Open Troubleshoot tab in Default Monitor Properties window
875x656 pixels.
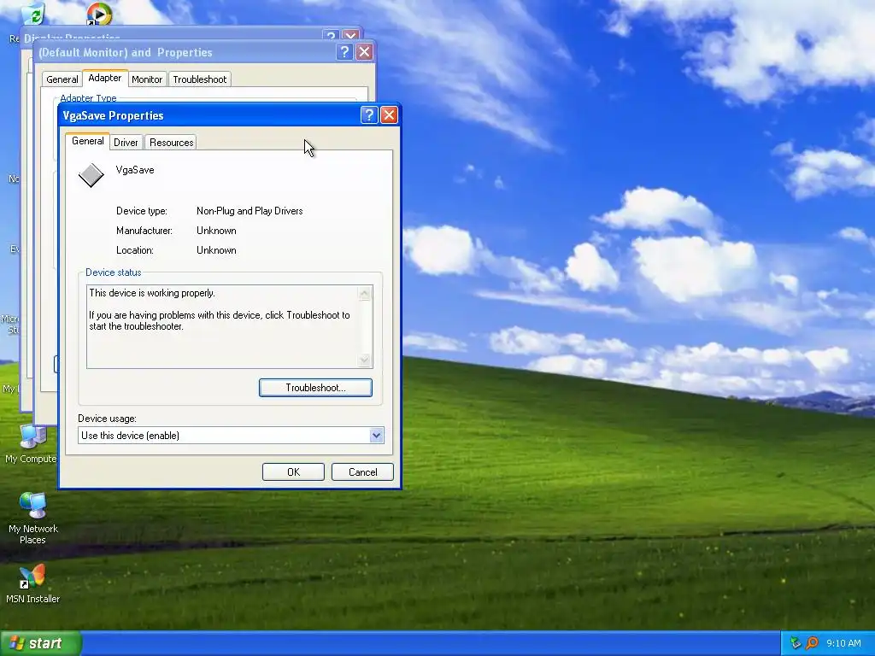click(200, 79)
